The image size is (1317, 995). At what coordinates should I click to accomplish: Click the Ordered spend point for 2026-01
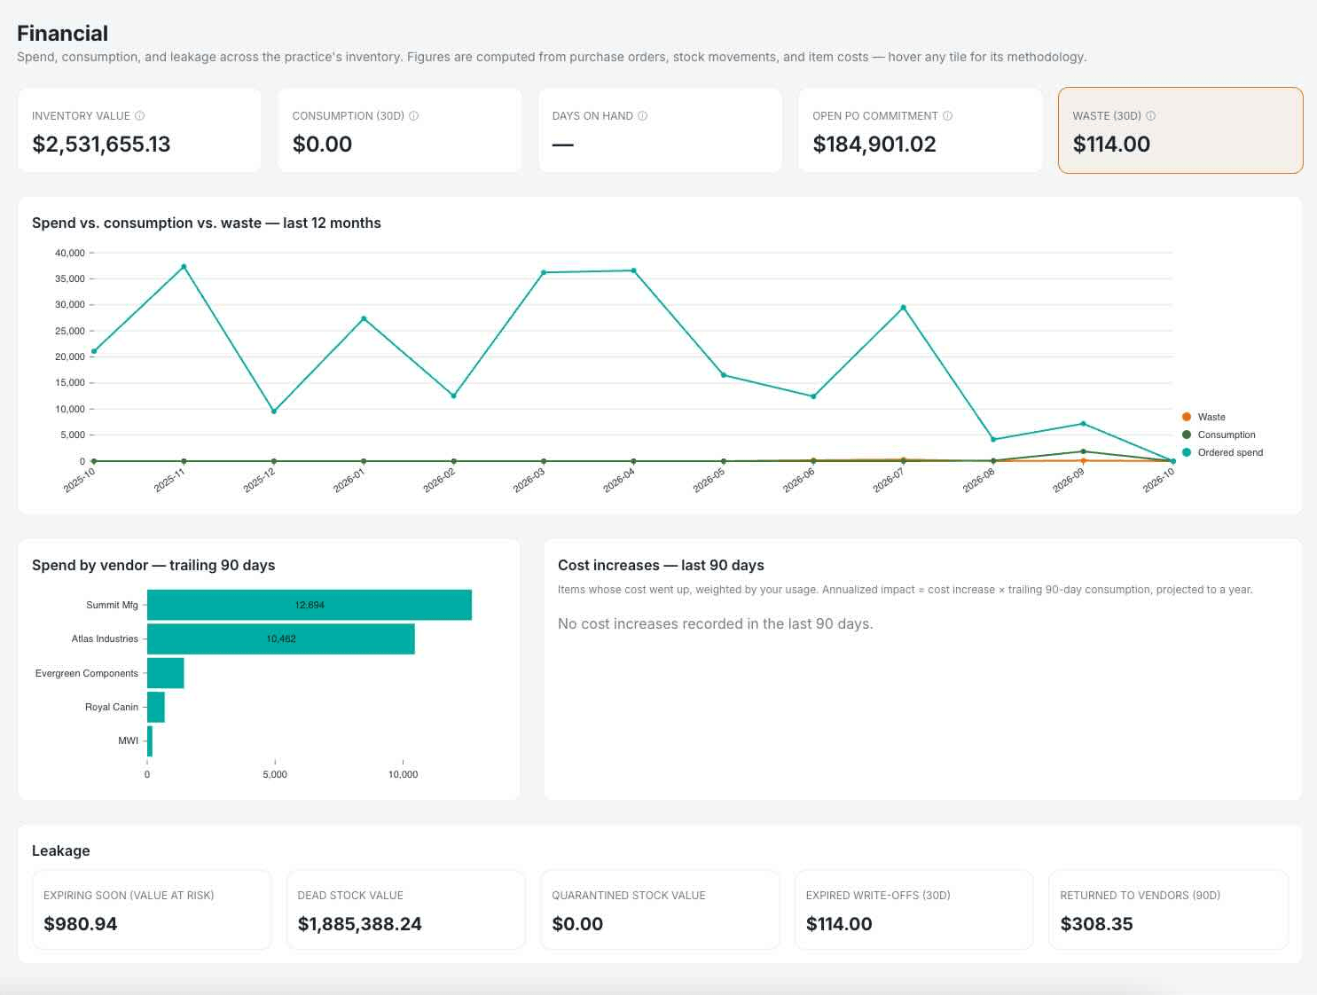pos(364,318)
